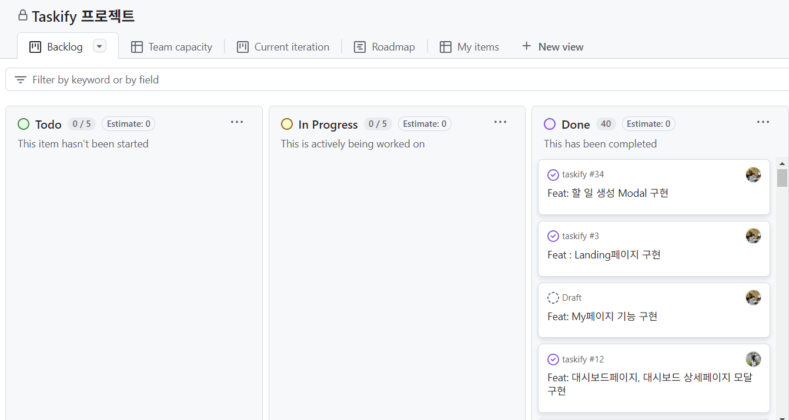Click the assignee avatar on taskify #3 card
Image resolution: width=789 pixels, height=420 pixels.
(x=753, y=236)
